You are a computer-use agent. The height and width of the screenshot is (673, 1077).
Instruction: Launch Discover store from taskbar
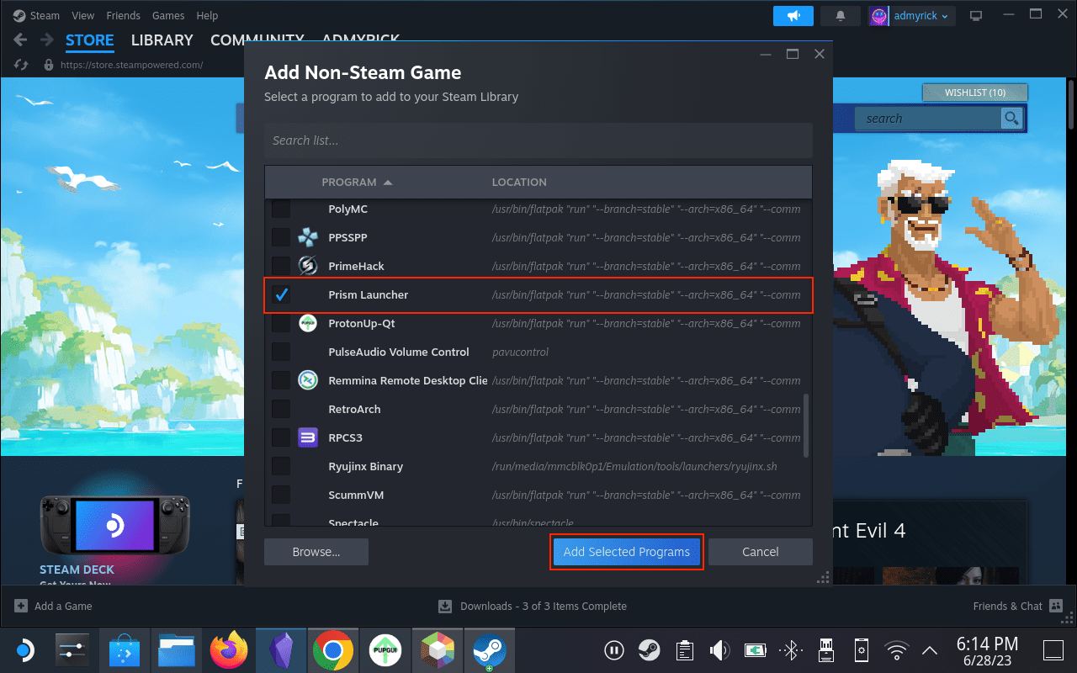tap(125, 650)
